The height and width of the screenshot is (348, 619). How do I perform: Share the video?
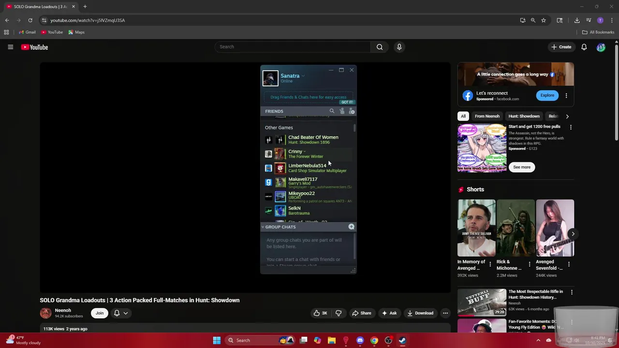coord(362,313)
